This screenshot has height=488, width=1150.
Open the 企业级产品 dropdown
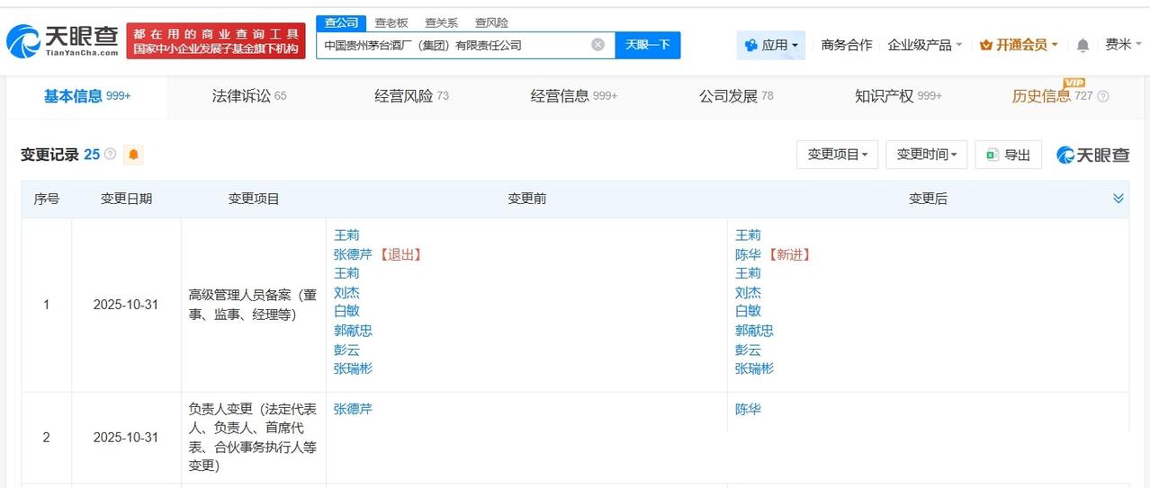coord(925,45)
